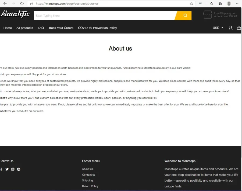The image size is (242, 191).
Task: Click the Manstops logo
Action: (15, 14)
